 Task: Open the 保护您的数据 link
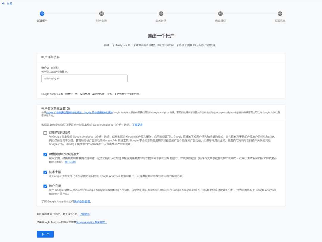82,202
